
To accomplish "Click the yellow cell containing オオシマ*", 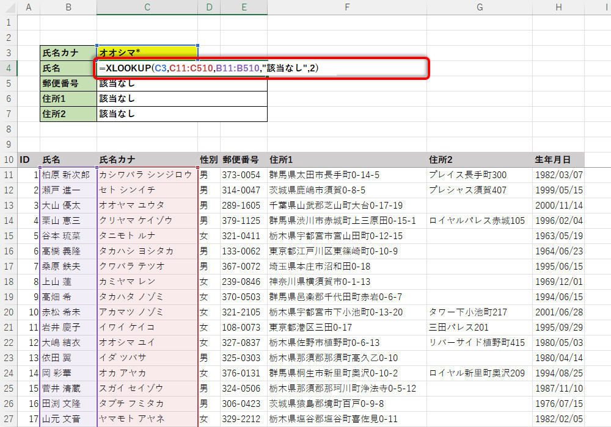I will [x=147, y=53].
